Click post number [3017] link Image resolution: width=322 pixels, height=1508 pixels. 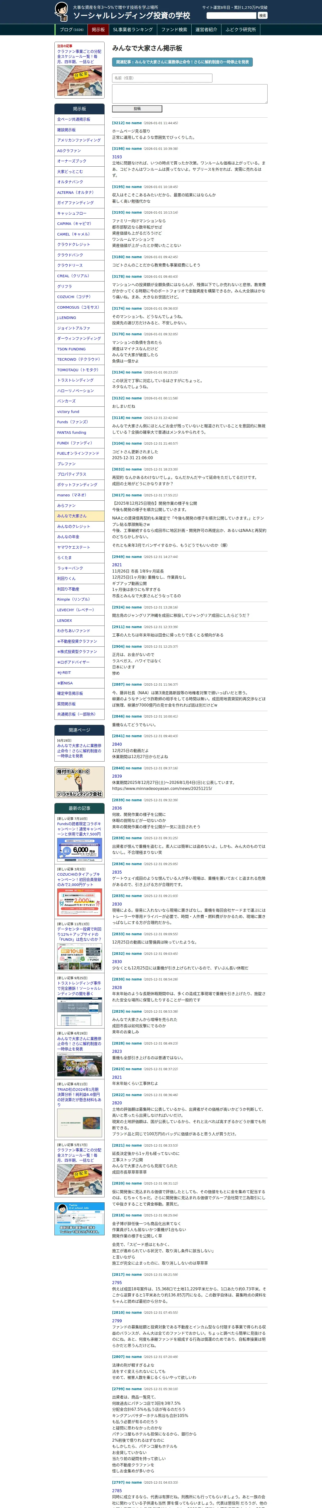pyautogui.click(x=118, y=495)
